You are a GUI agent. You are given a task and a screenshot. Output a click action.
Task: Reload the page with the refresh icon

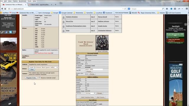pos(125,9)
